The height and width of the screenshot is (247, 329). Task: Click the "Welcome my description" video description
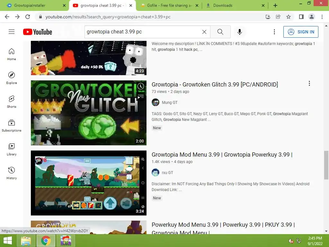click(x=233, y=47)
